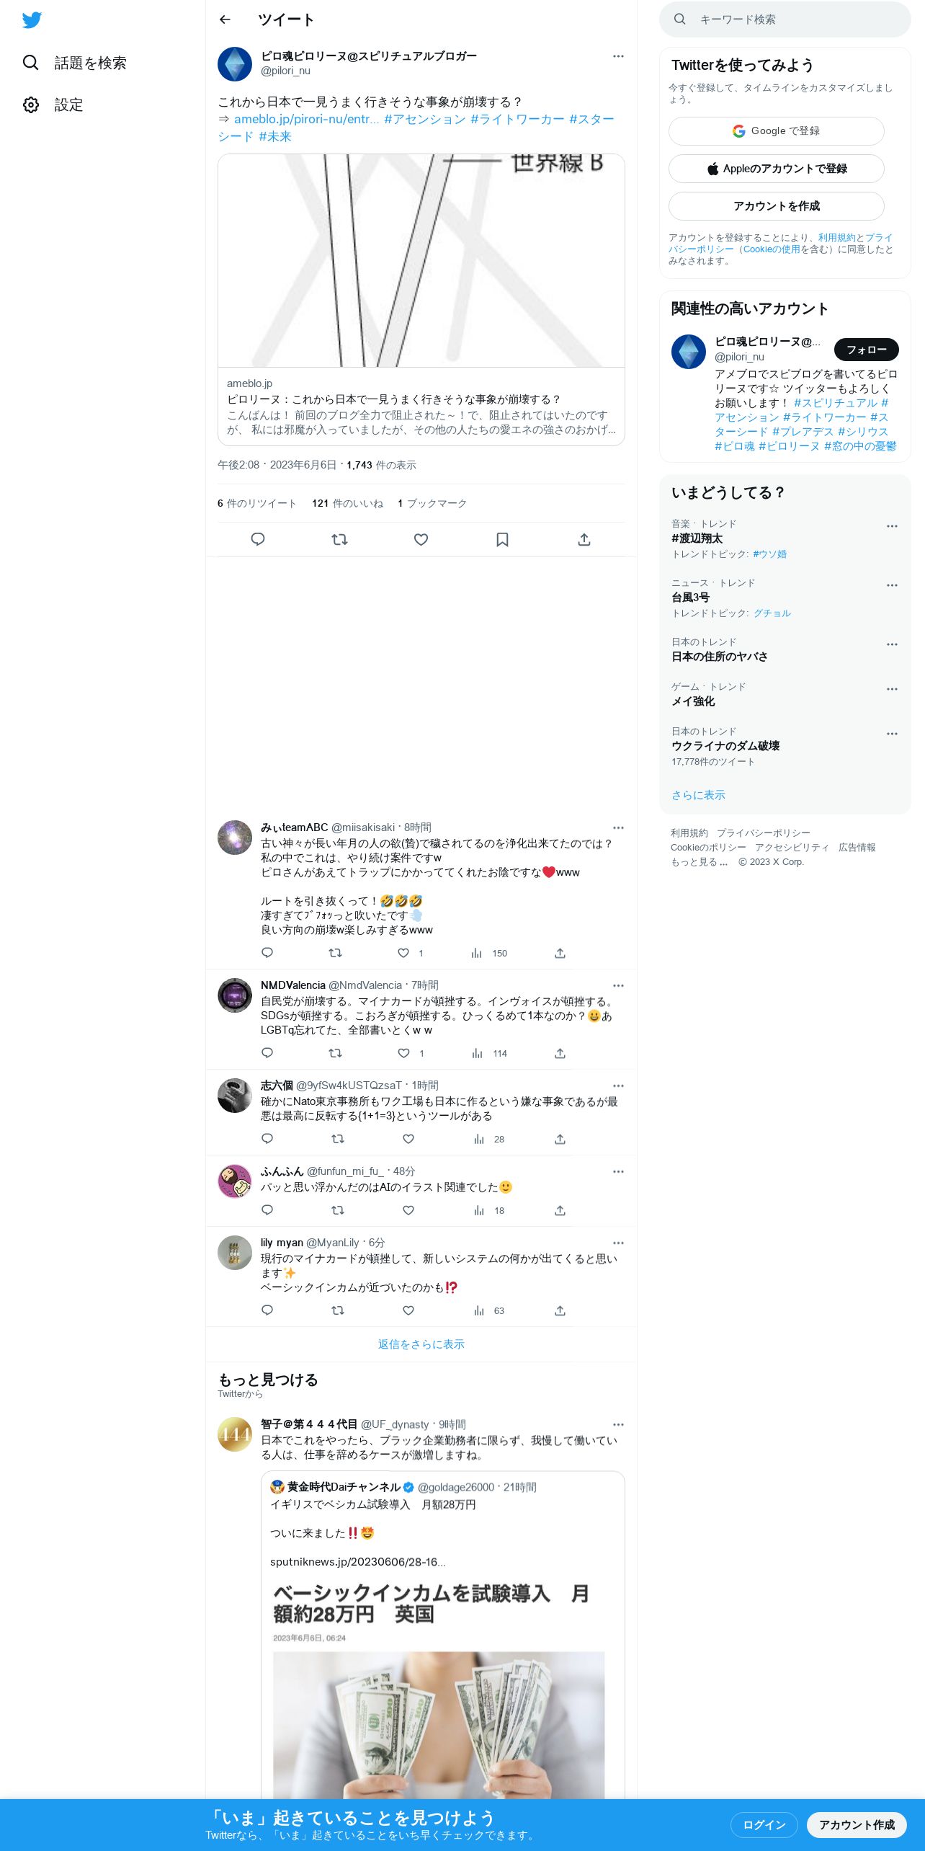
Task: Bookmark the main tweet
Action: point(502,539)
